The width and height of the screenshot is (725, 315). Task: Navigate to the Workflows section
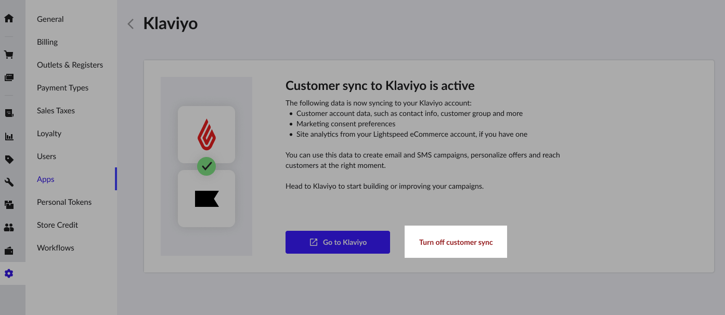click(x=55, y=247)
